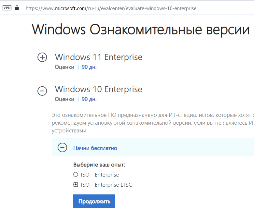The image size is (254, 210).
Task: Expand Windows 11 Enterprise with plus icon
Action: coord(42,57)
